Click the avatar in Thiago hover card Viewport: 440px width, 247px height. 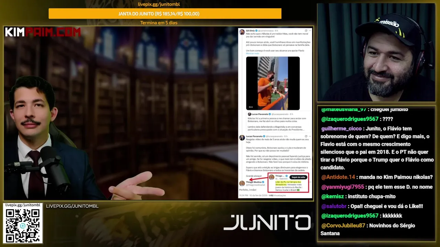272,177
